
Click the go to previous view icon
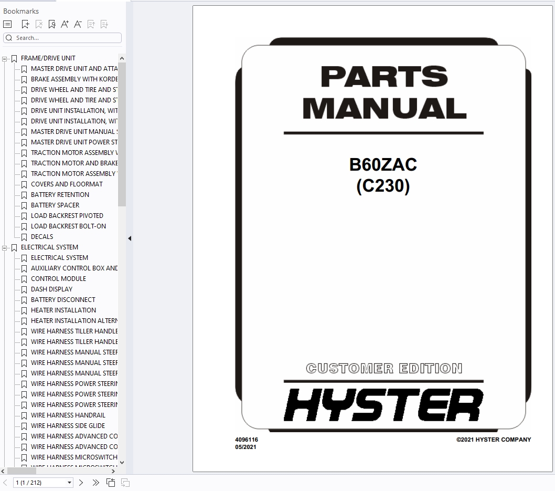coord(111,483)
